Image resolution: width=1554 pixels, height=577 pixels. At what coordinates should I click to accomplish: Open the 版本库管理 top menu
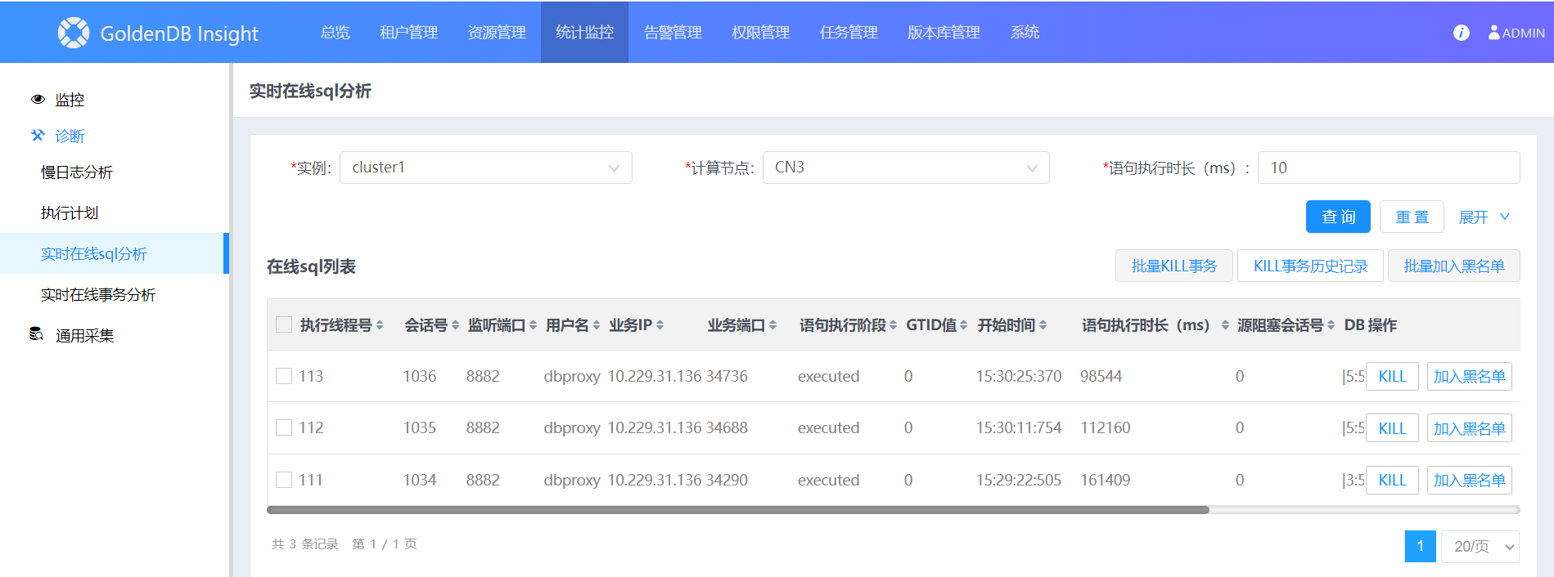tap(944, 33)
